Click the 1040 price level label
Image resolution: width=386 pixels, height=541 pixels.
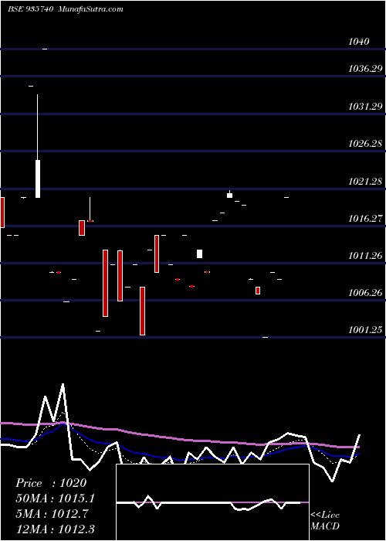(359, 42)
